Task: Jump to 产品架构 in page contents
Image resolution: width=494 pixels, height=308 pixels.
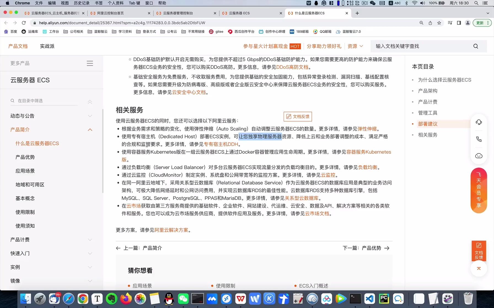Action: click(428, 91)
